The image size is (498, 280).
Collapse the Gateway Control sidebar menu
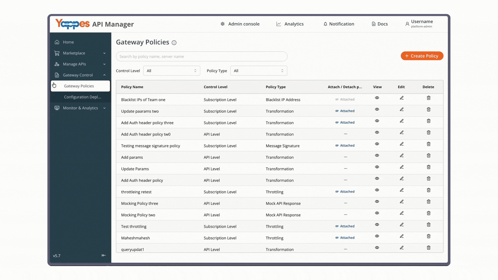tap(80, 75)
